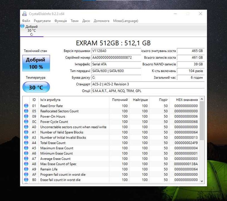Click the 104 разів power-on count value
The height and width of the screenshot is (201, 227).
coord(191,71)
